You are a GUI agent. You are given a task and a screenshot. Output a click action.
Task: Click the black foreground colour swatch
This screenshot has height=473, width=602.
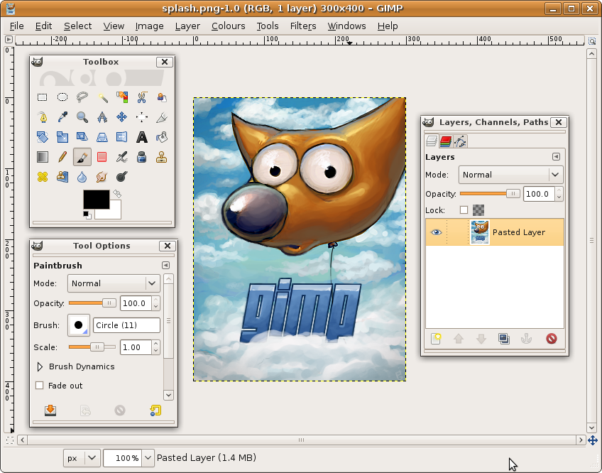(96, 200)
